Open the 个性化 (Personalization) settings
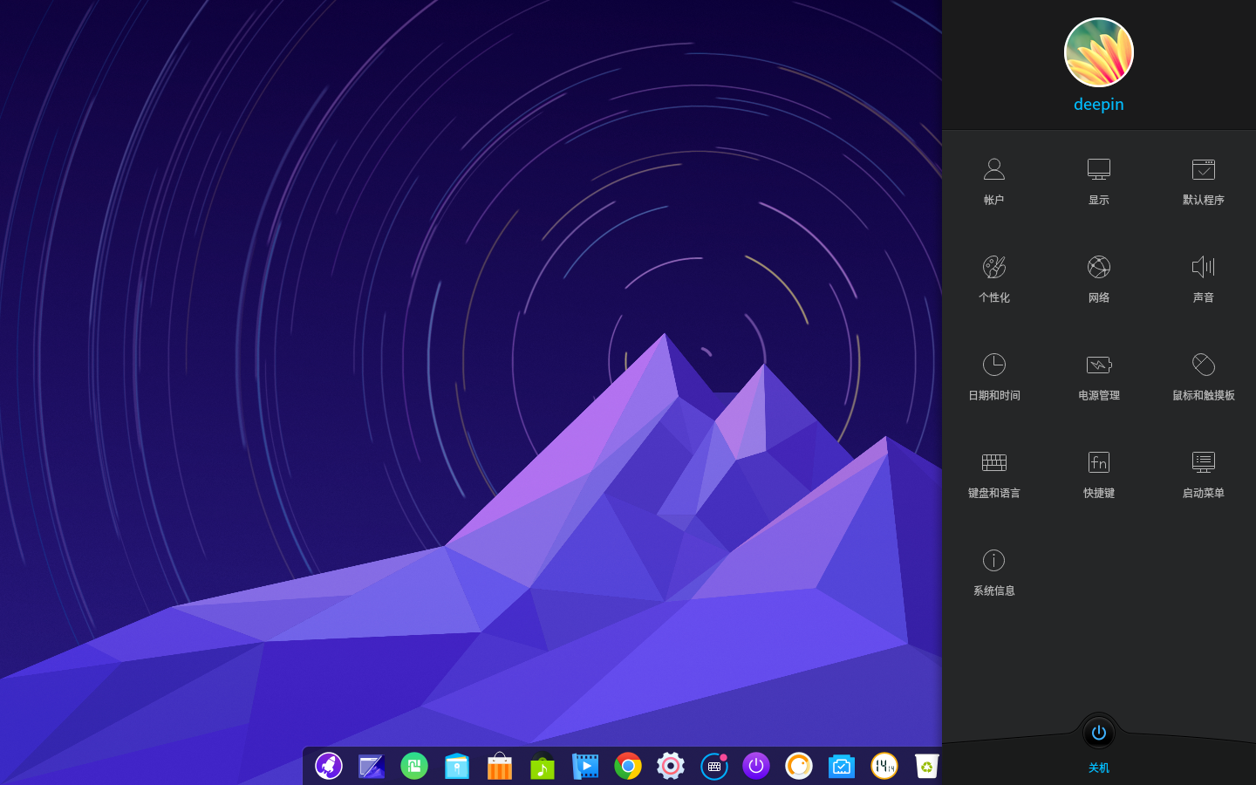Viewport: 1256px width, 785px height. (x=993, y=278)
